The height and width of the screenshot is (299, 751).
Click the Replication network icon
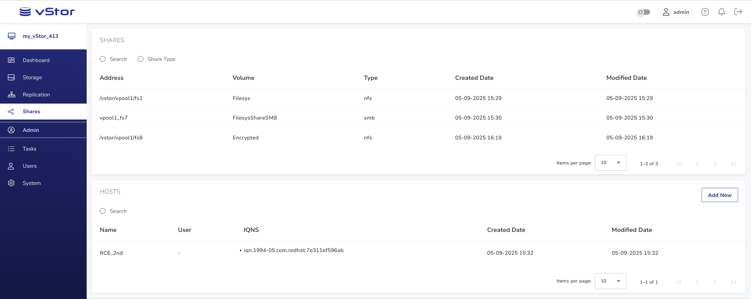[11, 95]
